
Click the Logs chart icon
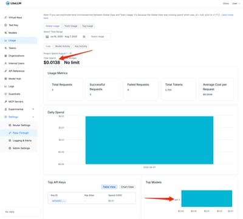5,86
